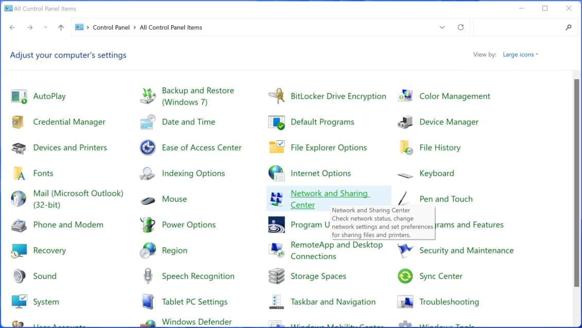Open the Region globe icon
The width and height of the screenshot is (582, 328).
(148, 250)
